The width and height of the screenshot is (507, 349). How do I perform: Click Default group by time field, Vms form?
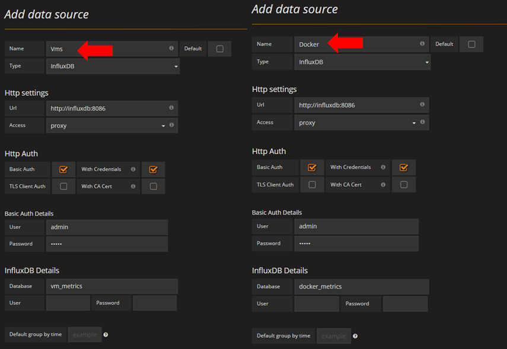85,334
